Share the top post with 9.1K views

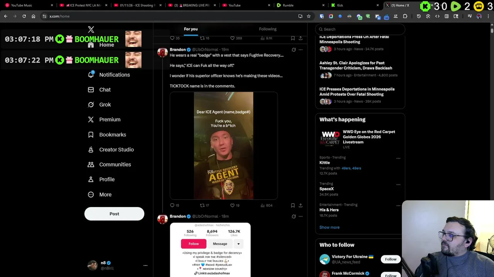click(x=301, y=38)
